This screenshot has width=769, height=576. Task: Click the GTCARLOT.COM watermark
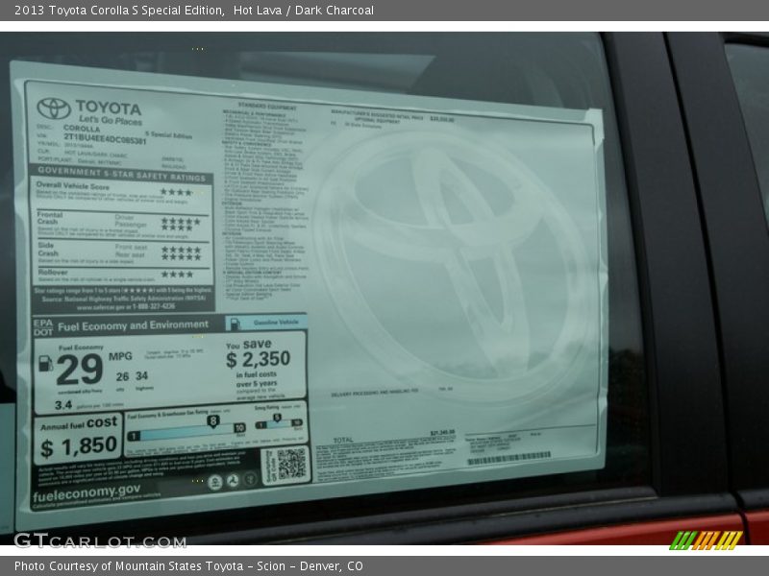click(99, 540)
